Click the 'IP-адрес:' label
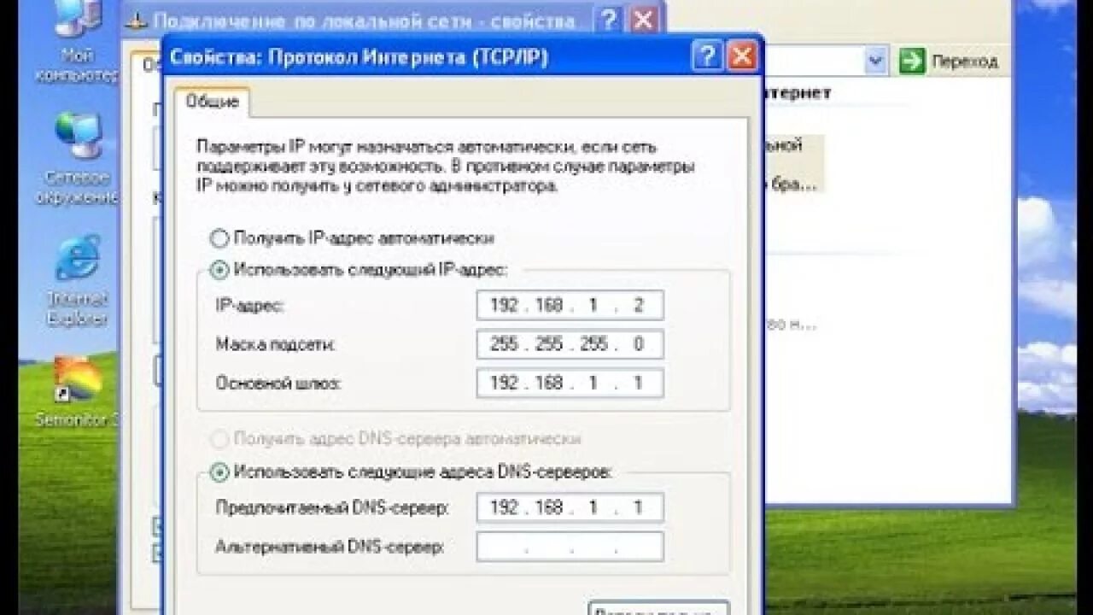 250,306
